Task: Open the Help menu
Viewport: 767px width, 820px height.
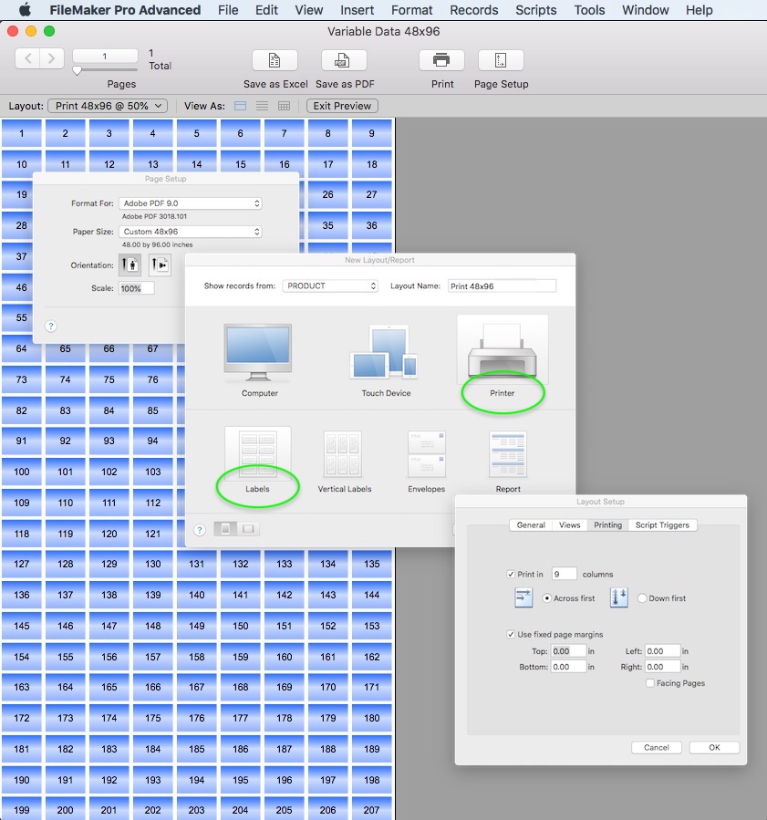Action: coord(699,10)
